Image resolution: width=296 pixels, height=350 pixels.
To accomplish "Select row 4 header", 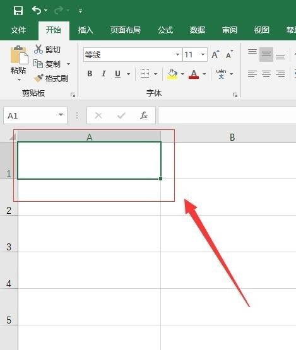I will [x=8, y=271].
